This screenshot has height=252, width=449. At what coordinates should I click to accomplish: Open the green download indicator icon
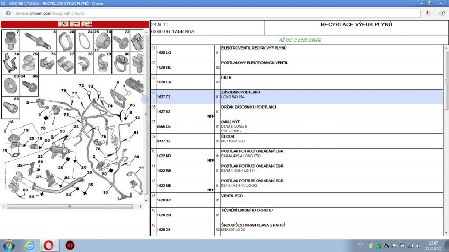click(x=442, y=13)
